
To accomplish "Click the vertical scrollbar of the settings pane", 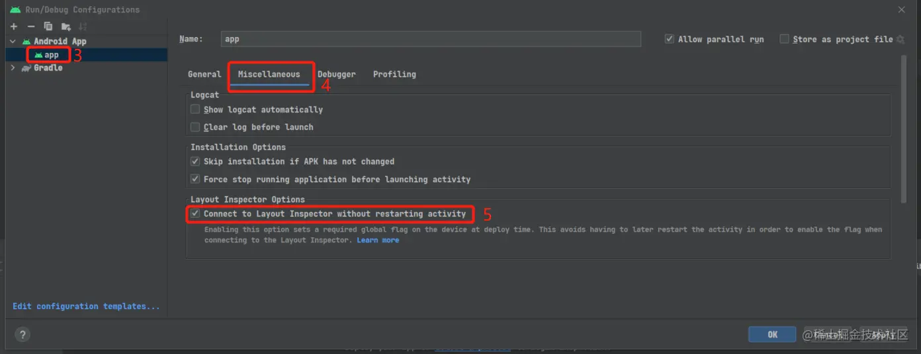I will [904, 129].
